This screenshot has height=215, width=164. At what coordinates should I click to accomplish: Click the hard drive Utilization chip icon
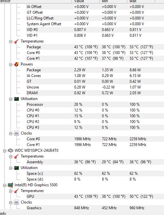pos(17,168)
